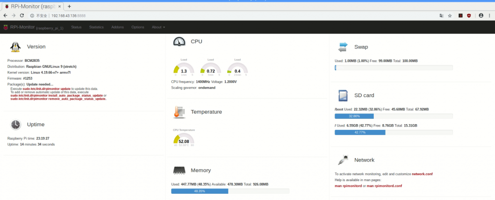495x200 pixels.
Task: Click the Temperature thermometer icon
Action: point(179,112)
